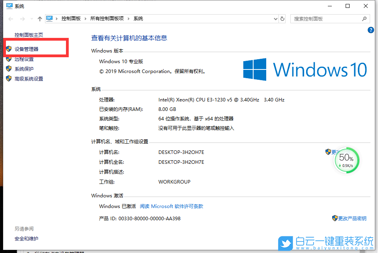The height and width of the screenshot is (253, 378).
Task: Click the shield icon beside 高级系统设置
Action: click(9, 79)
